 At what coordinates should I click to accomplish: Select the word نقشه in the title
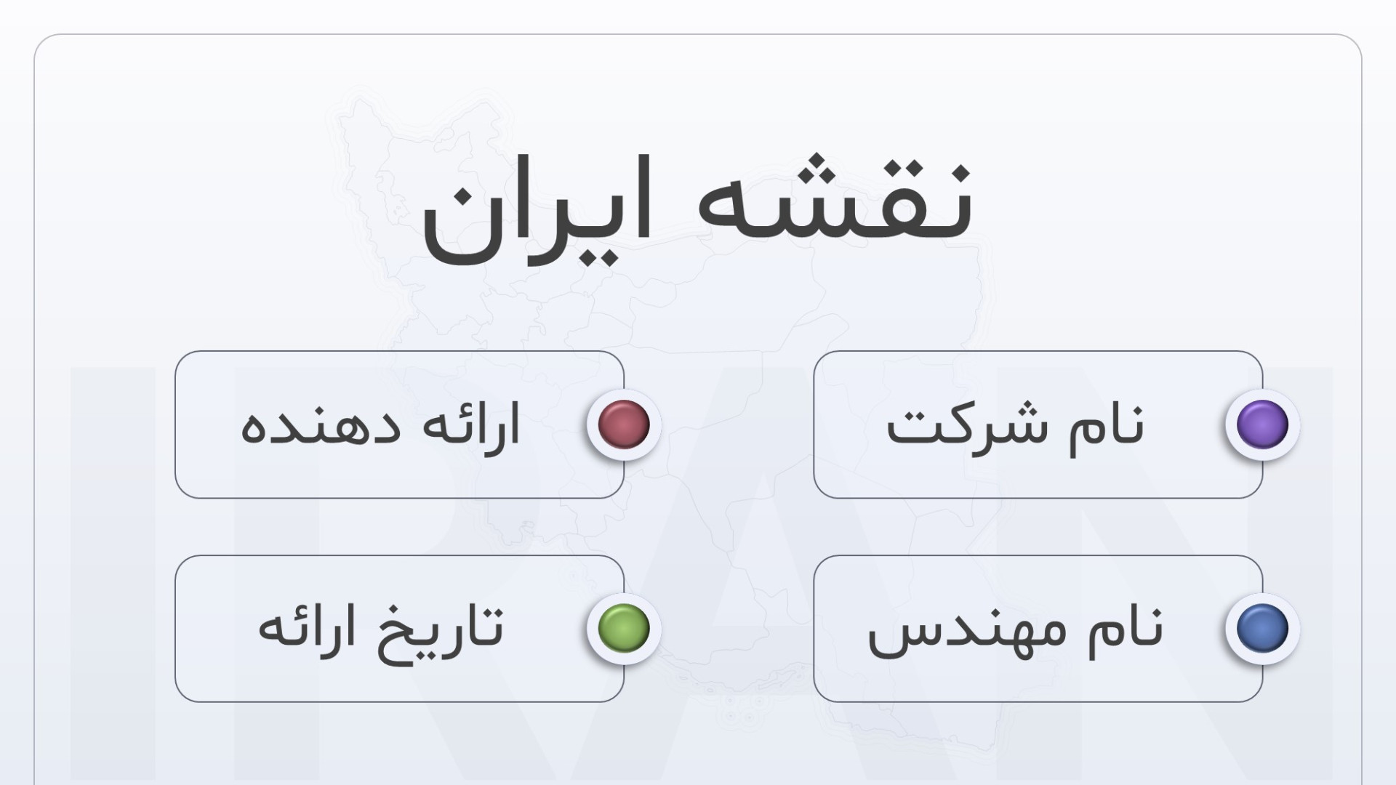pos(835,200)
